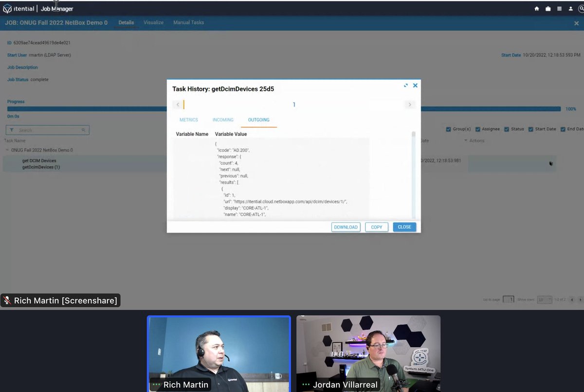Image resolution: width=584 pixels, height=392 pixels.
Task: Click the task Search input field
Action: [48, 130]
